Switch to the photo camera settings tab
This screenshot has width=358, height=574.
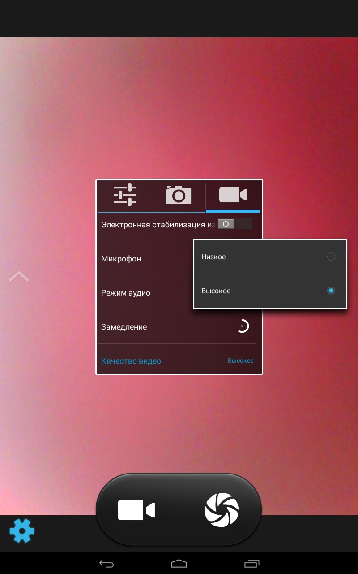point(179,196)
